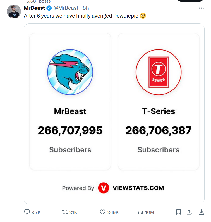Like the tweet with the heart icon
The image size is (211, 222).
pyautogui.click(x=103, y=212)
